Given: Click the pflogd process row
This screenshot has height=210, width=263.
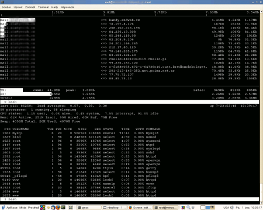Looking at the screenshot, I should tap(80, 176).
